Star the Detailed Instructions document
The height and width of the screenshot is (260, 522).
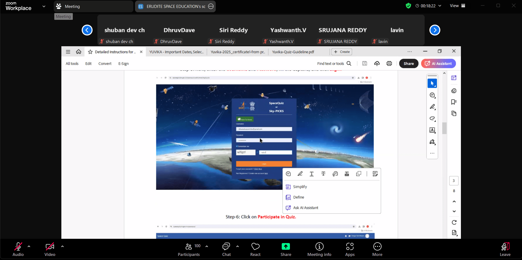point(90,52)
